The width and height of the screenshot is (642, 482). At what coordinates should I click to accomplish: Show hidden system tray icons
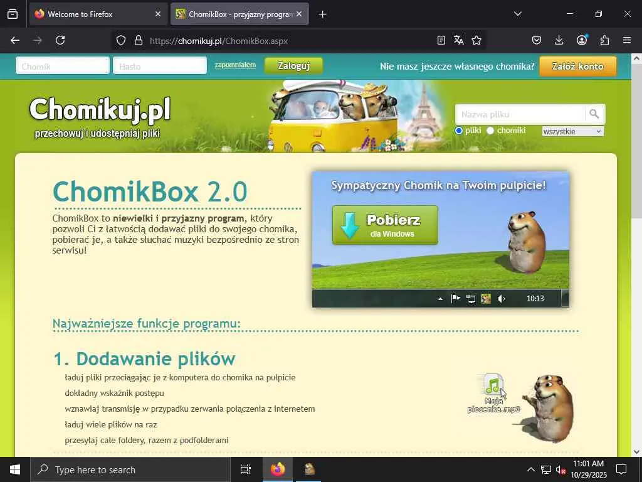point(530,469)
